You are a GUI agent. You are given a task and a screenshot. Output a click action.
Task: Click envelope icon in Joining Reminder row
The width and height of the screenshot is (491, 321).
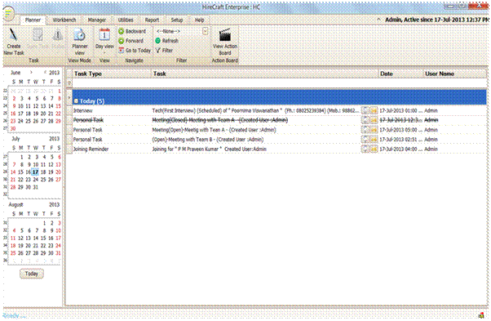click(374, 149)
